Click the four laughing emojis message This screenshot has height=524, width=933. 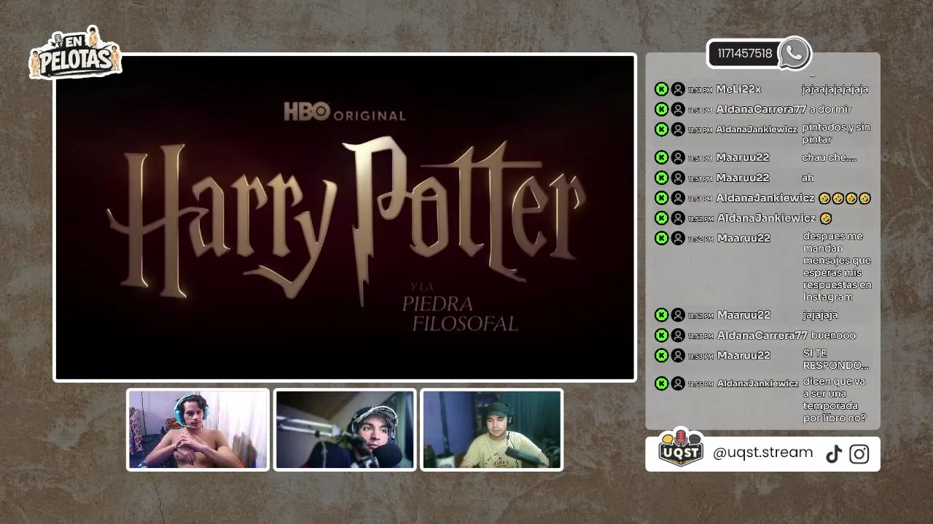(844, 198)
